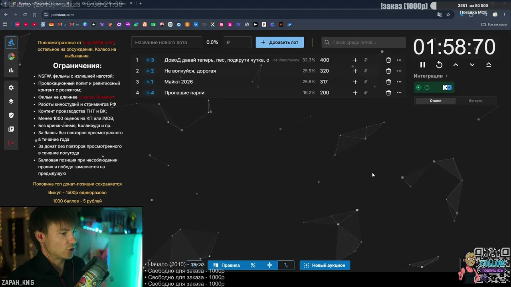Image resolution: width=511 pixels, height=287 pixels.
Task: Switch to the История tab
Action: [475, 101]
